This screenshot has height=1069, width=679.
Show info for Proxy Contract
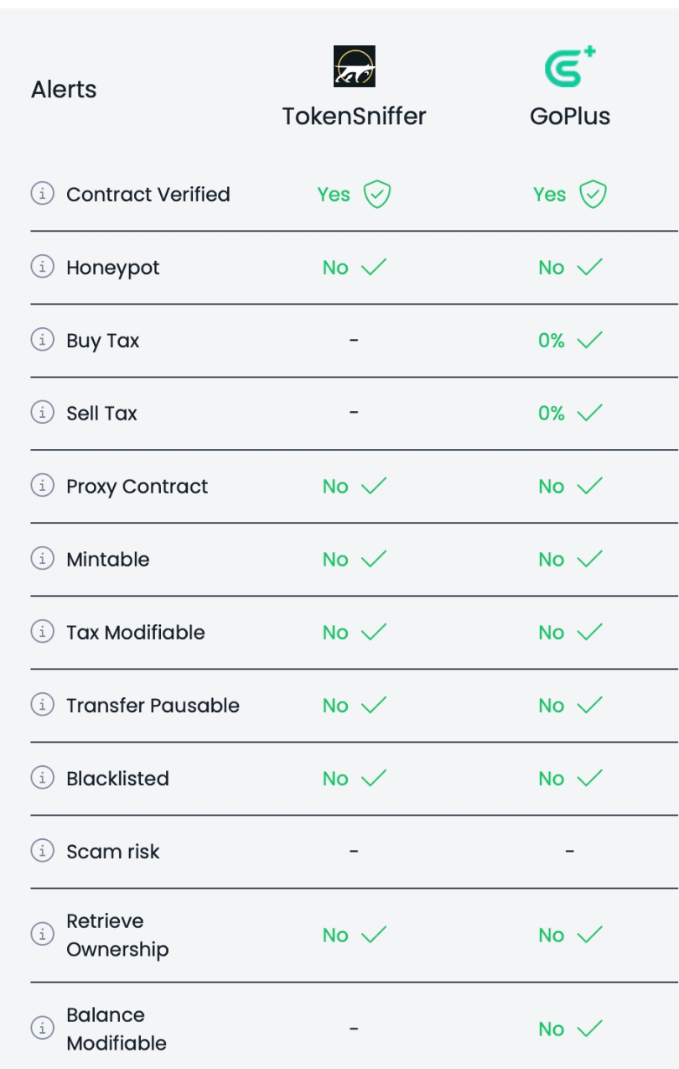pyautogui.click(x=42, y=486)
